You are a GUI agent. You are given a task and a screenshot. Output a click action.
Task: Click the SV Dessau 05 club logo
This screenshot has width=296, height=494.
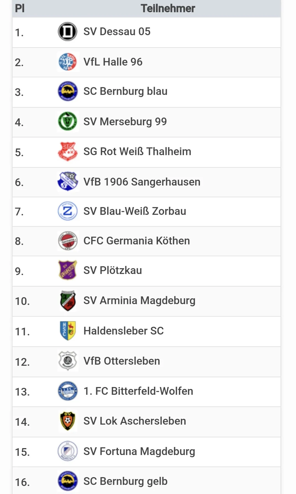[67, 32]
